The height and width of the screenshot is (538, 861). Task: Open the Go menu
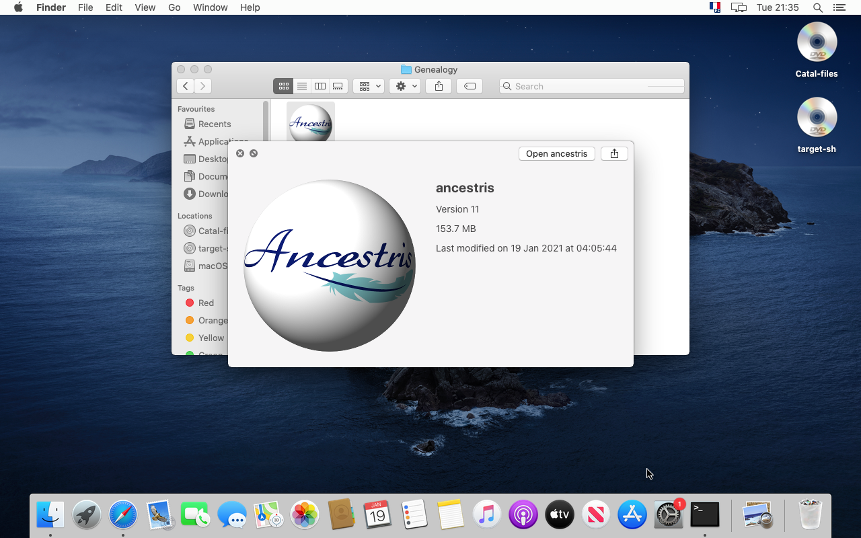pyautogui.click(x=174, y=7)
